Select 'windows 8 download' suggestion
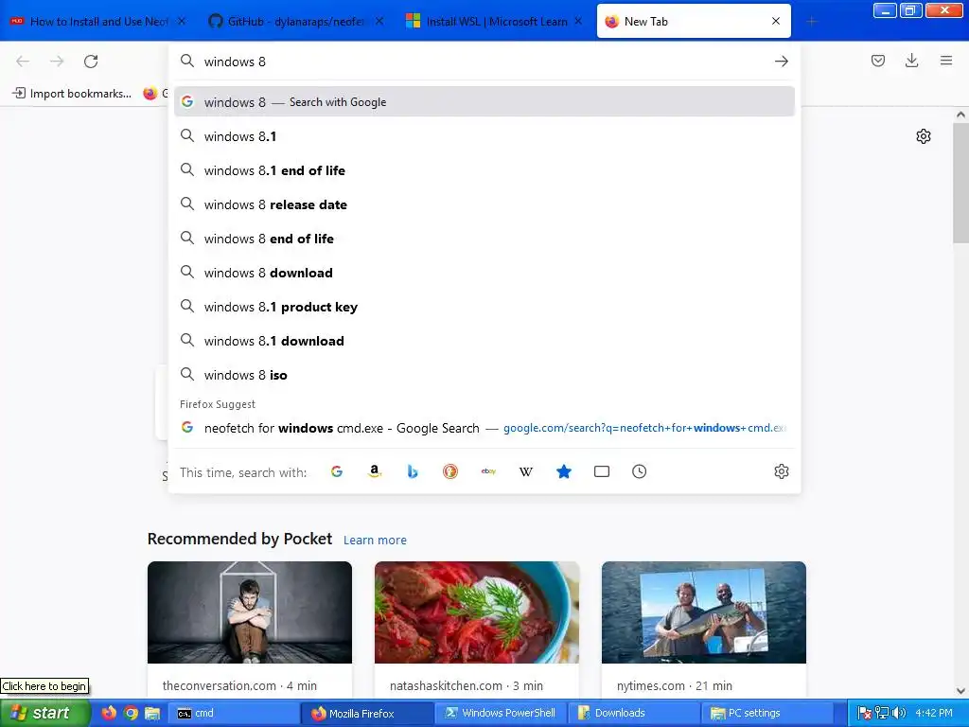969x727 pixels. point(484,273)
